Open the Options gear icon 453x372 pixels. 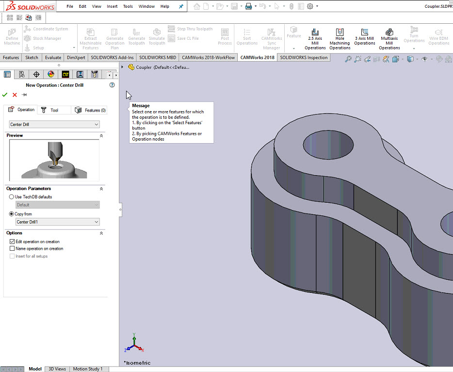click(x=310, y=6)
